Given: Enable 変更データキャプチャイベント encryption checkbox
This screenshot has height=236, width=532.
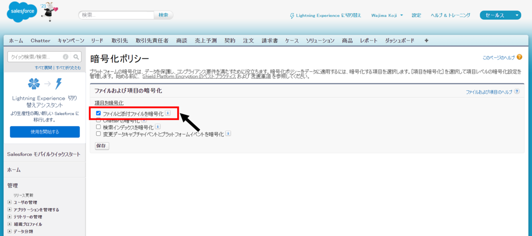Looking at the screenshot, I should point(98,133).
